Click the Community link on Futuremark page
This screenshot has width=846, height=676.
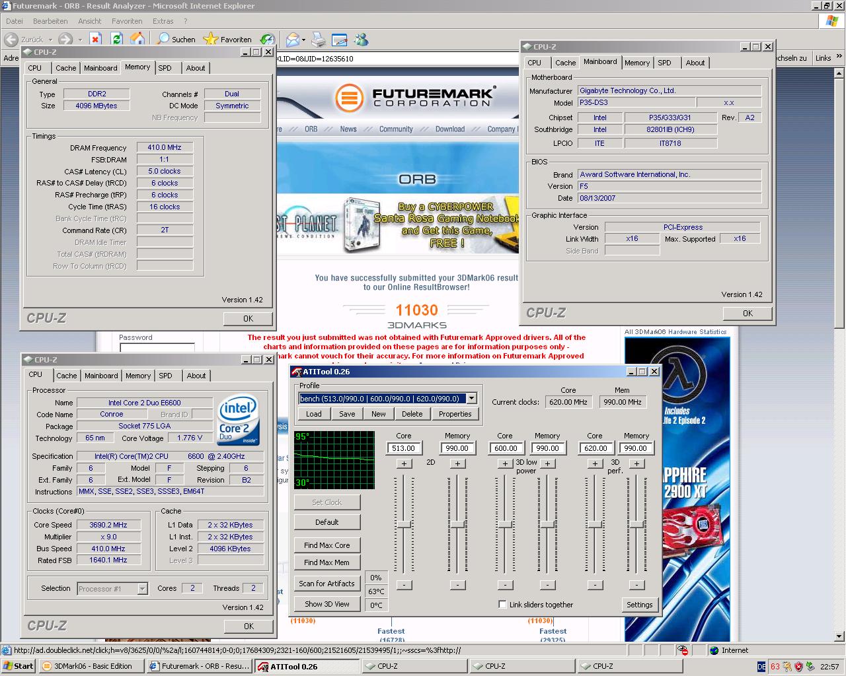pyautogui.click(x=396, y=129)
